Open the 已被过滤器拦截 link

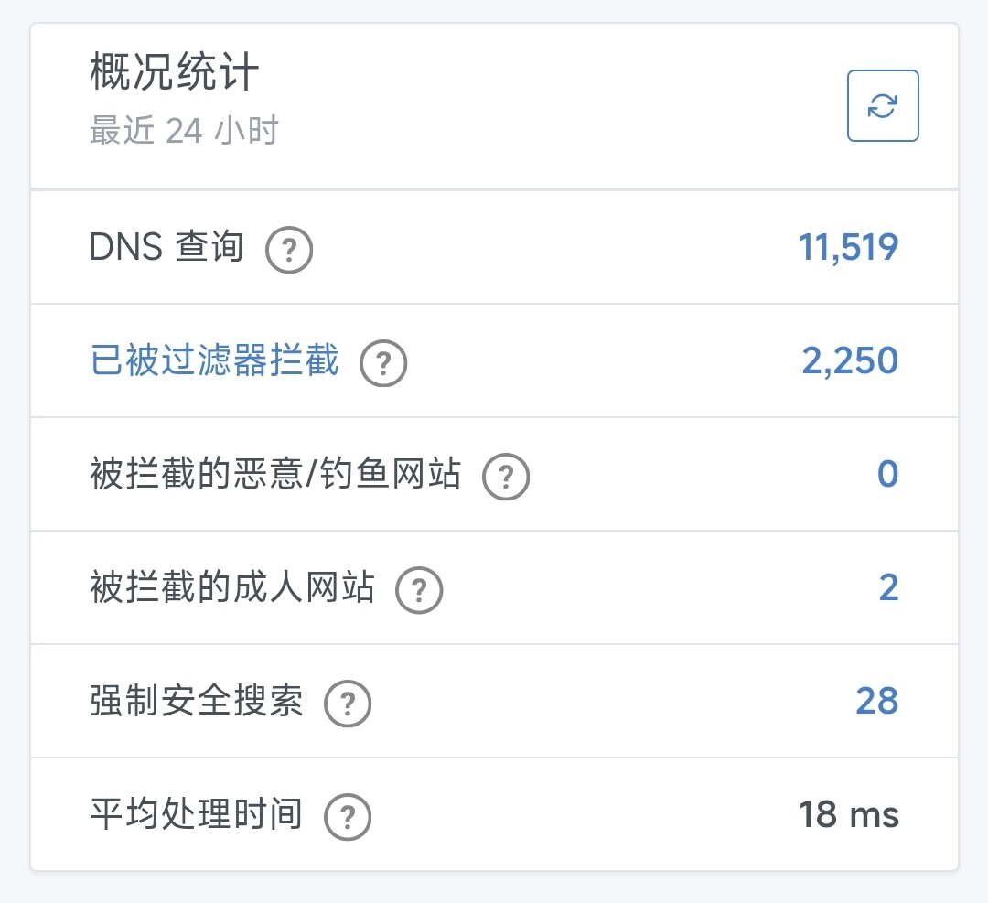click(215, 360)
